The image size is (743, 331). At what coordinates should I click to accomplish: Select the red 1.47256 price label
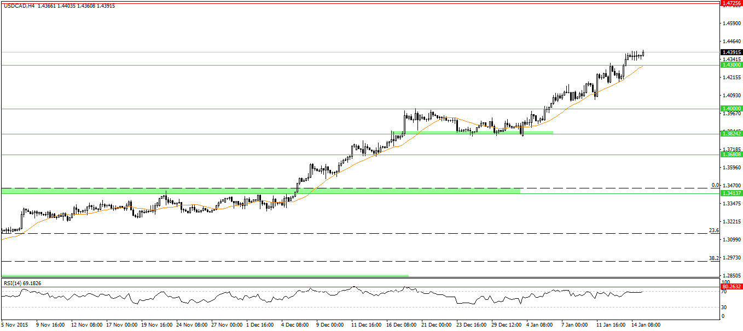[x=731, y=3]
